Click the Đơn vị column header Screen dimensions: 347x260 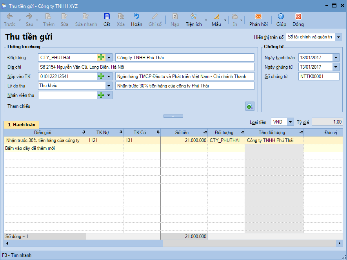point(323,133)
